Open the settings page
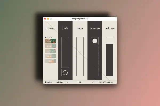The width and height of the screenshot is (160, 106). pos(60,82)
